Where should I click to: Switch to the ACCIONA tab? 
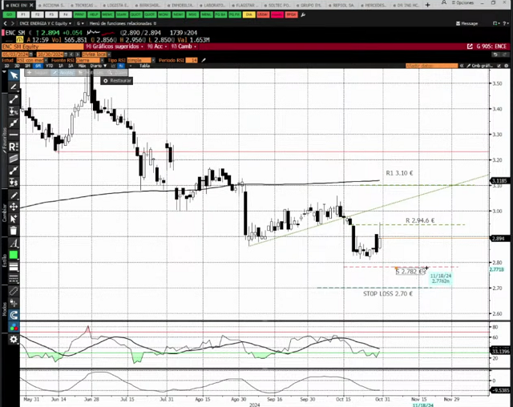click(51, 6)
